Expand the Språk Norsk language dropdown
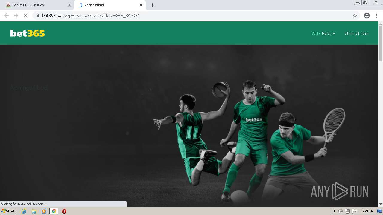The height and width of the screenshot is (215, 383). coord(323,33)
